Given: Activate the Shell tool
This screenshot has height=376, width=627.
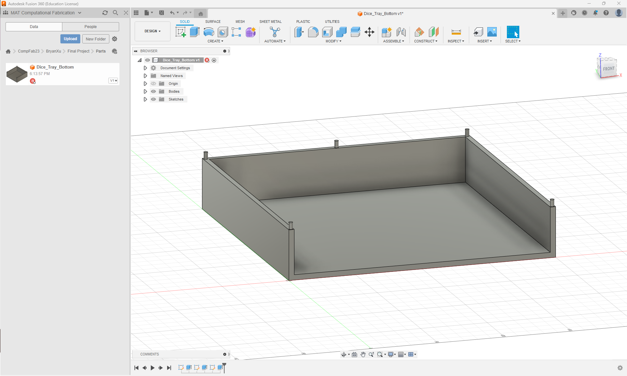Looking at the screenshot, I should pos(327,32).
